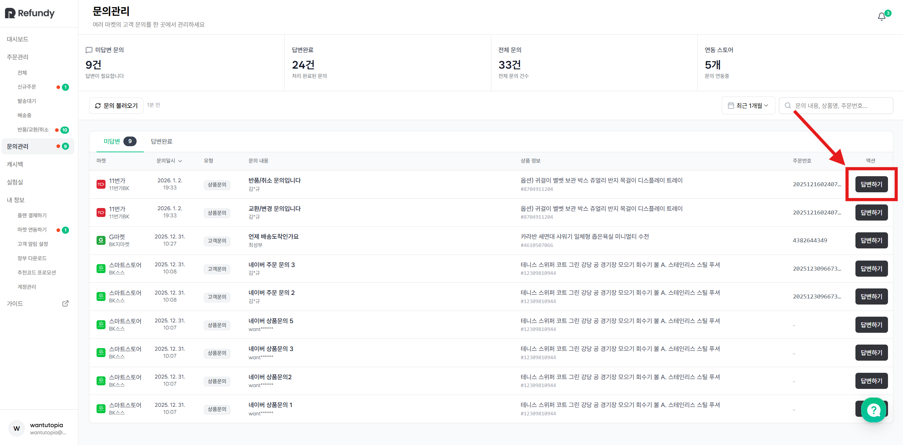Click the speech bubble icon beside 미답변 문의
The image size is (903, 445).
tap(89, 50)
